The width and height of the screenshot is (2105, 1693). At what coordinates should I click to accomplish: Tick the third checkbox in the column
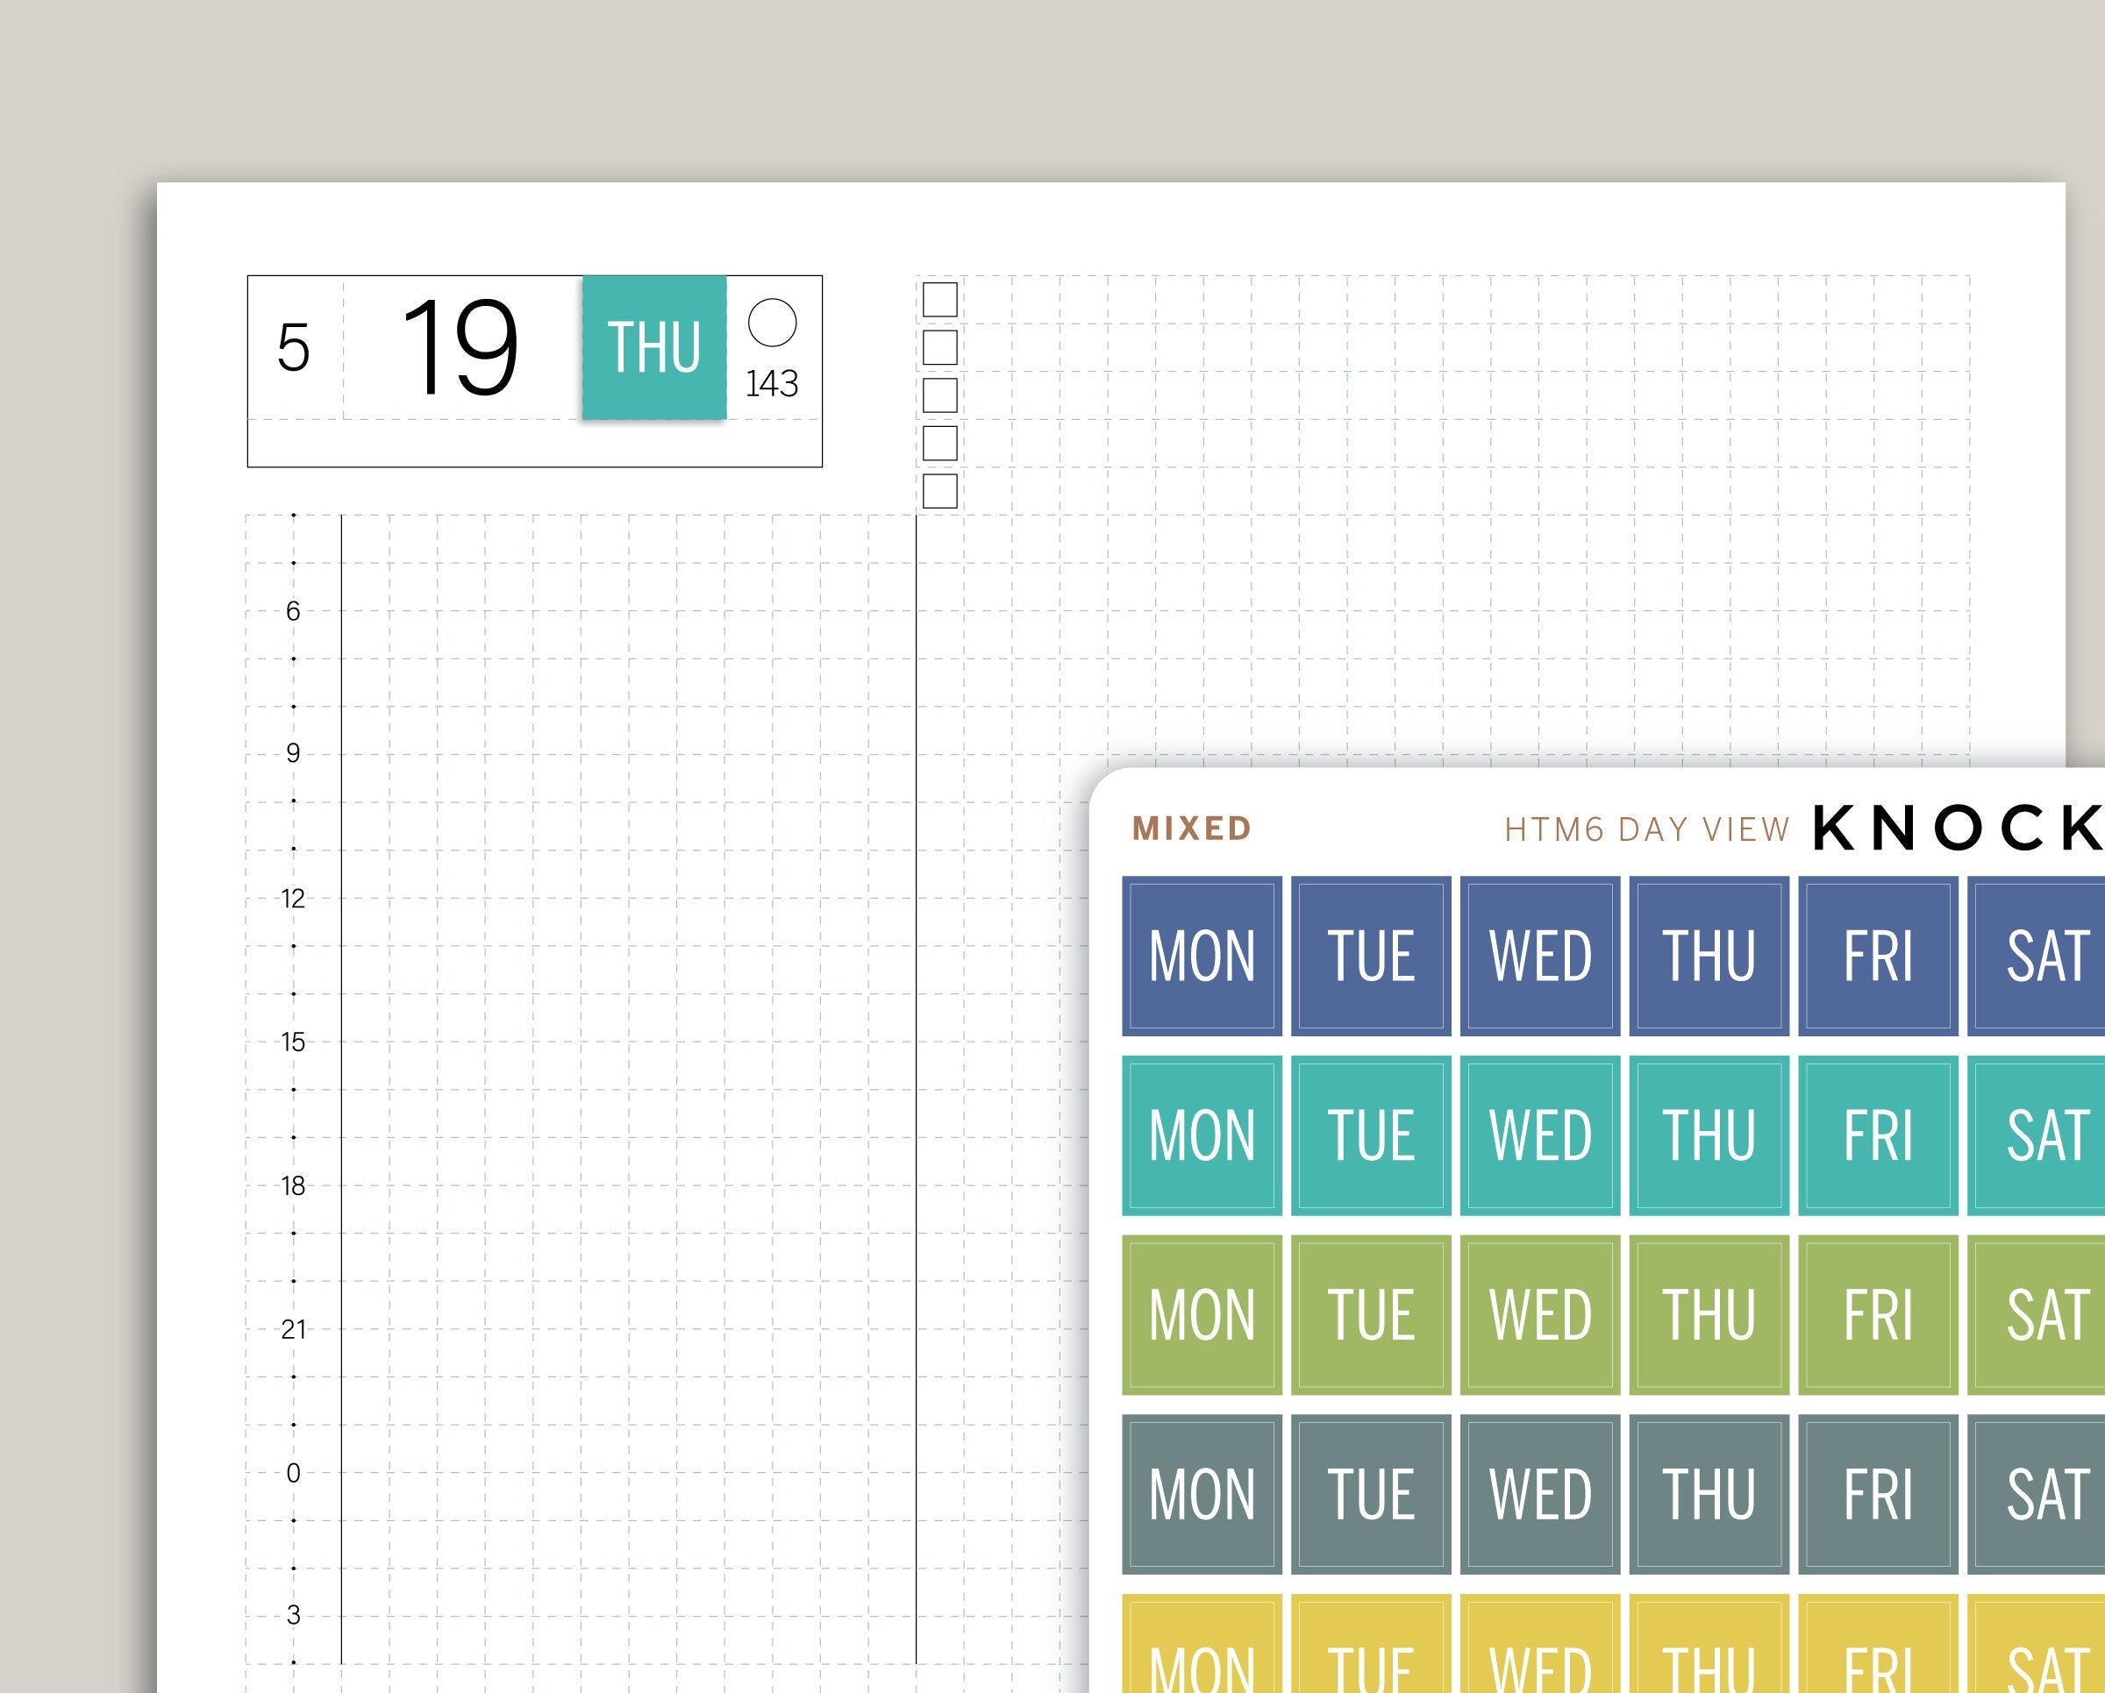(x=939, y=395)
